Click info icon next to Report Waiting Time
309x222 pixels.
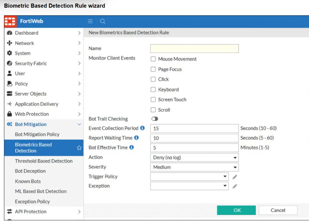(137, 138)
